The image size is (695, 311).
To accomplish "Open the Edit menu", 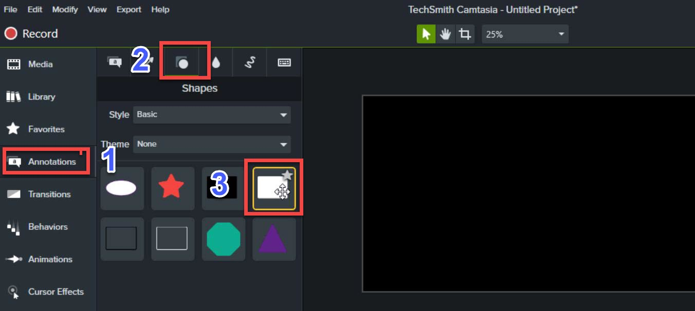I will coord(35,9).
